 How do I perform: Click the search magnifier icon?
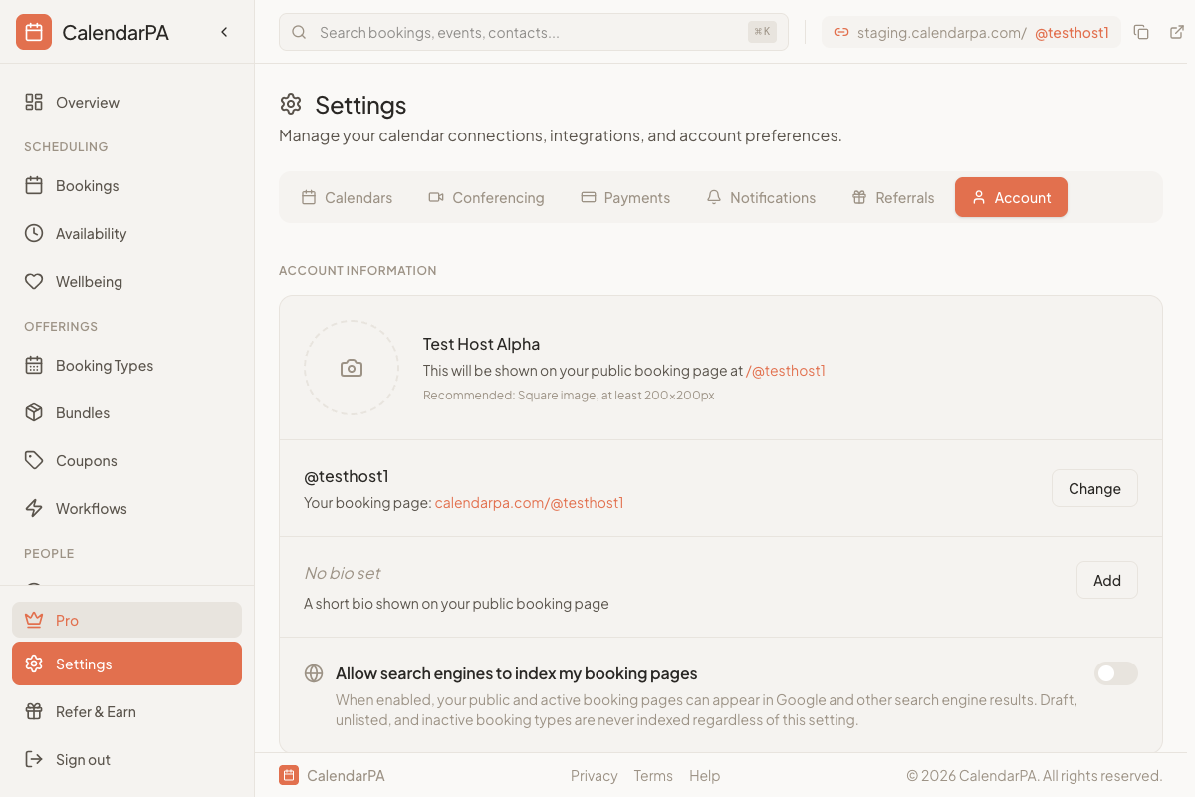pyautogui.click(x=299, y=32)
